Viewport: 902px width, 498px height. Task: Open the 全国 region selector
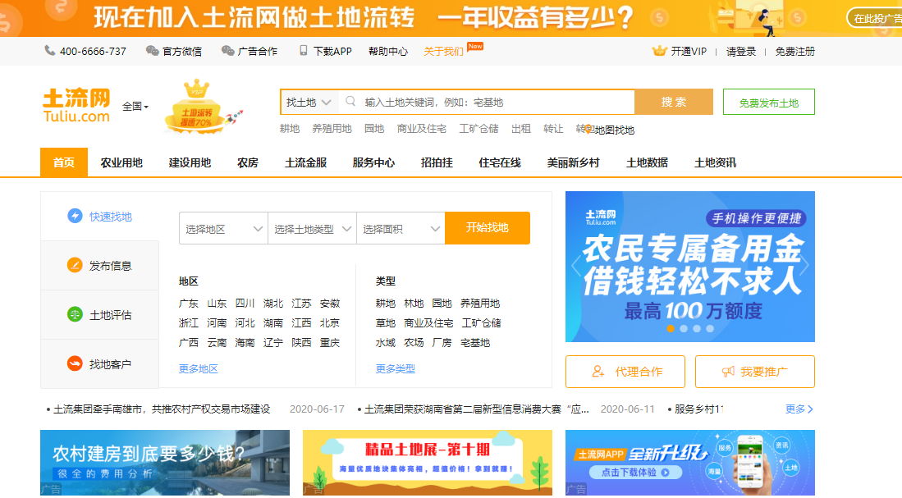click(x=135, y=107)
